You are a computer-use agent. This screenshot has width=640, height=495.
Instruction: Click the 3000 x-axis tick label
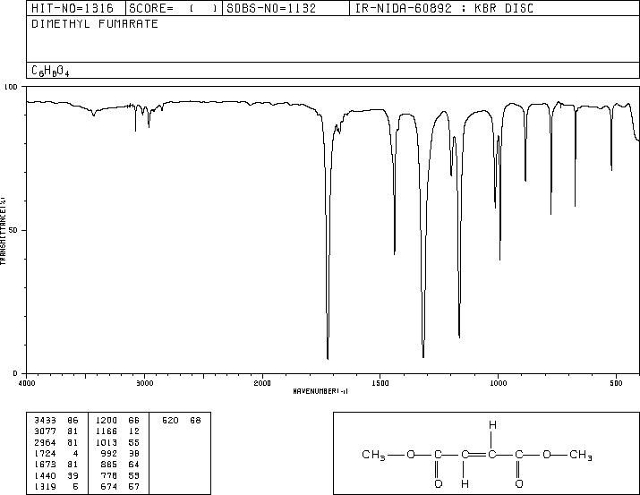pos(145,383)
